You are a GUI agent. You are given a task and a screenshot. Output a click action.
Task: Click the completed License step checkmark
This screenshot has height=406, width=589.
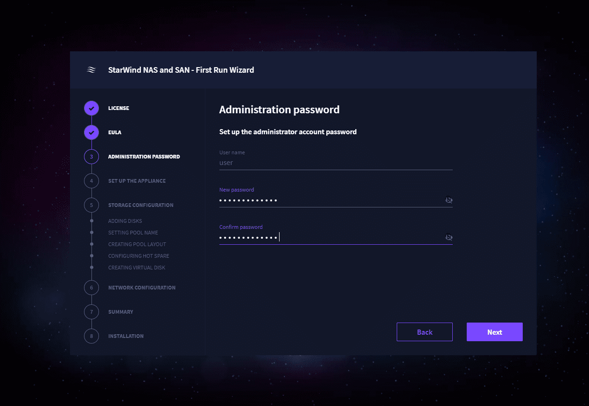(91, 108)
